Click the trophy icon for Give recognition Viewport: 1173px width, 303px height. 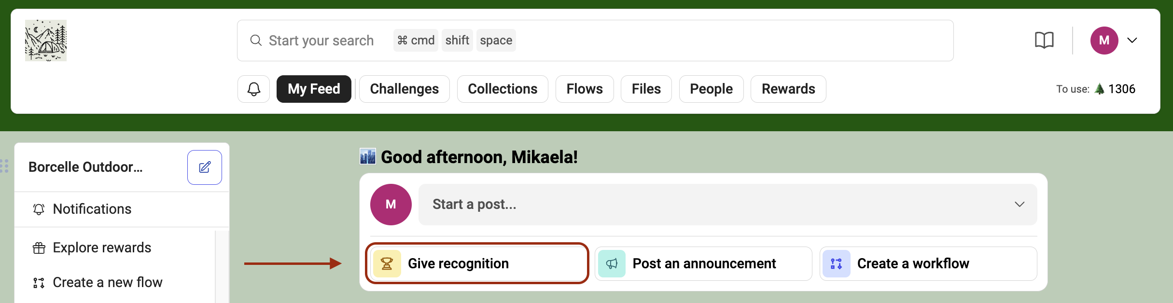[387, 263]
